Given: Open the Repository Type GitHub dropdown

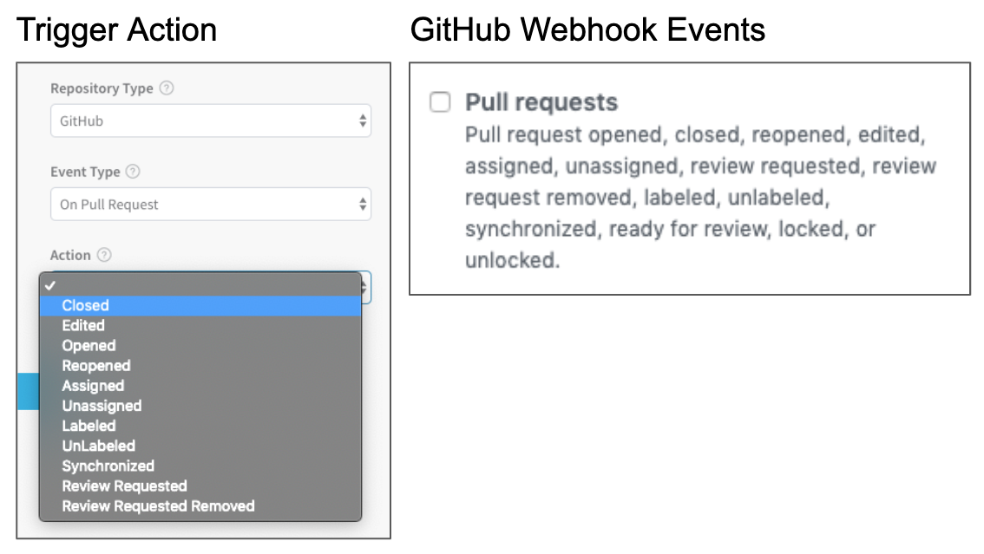Looking at the screenshot, I should 211,121.
